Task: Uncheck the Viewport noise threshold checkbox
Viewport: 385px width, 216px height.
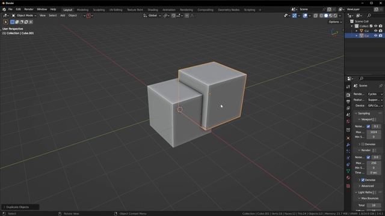Action: (x=368, y=127)
